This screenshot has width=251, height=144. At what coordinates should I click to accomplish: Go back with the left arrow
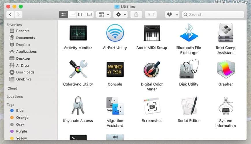click(10, 14)
